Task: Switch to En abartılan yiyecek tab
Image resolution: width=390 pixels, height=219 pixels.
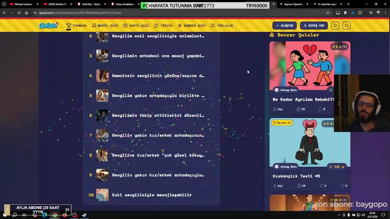Action: pos(327,4)
